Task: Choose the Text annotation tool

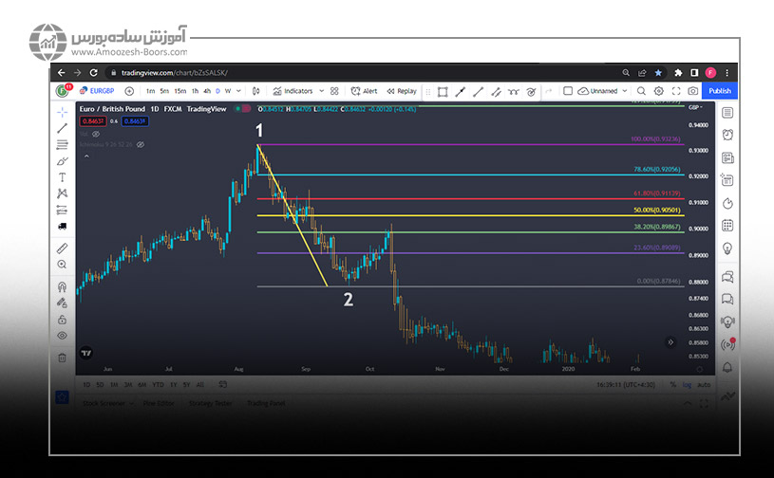Action: pyautogui.click(x=62, y=177)
